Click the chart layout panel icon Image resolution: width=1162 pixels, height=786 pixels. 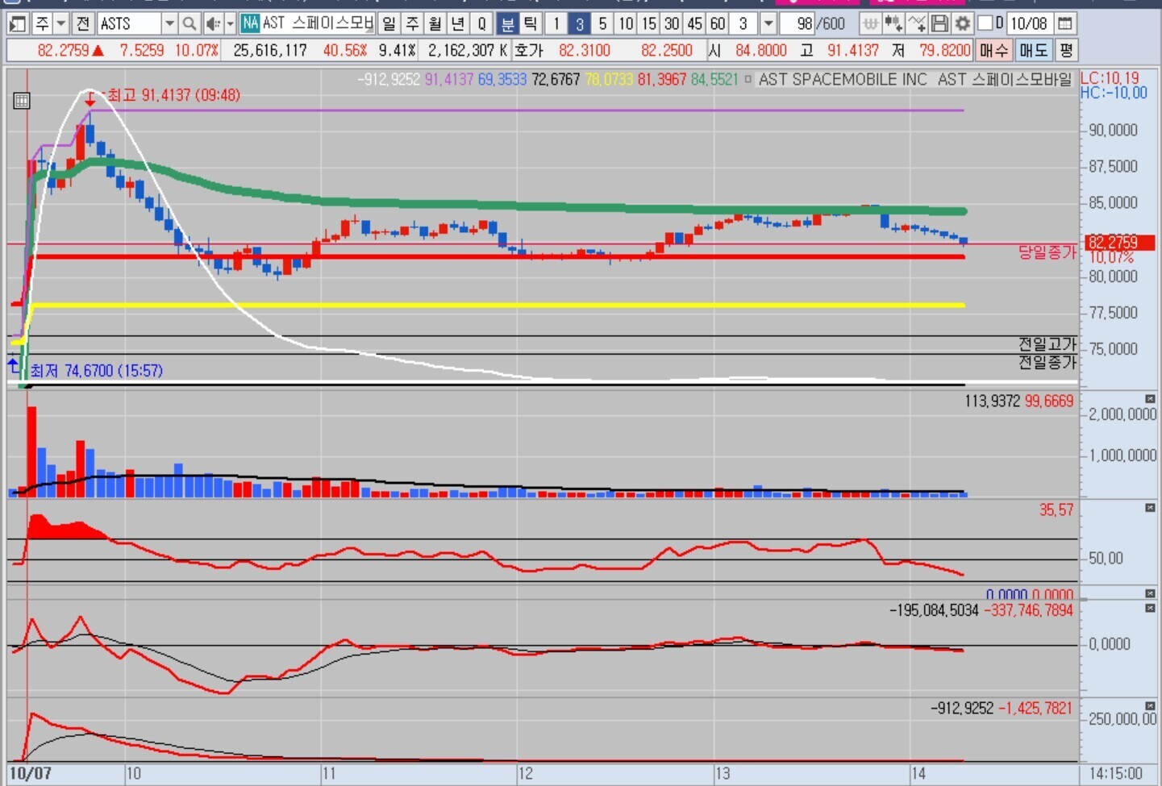[x=17, y=23]
